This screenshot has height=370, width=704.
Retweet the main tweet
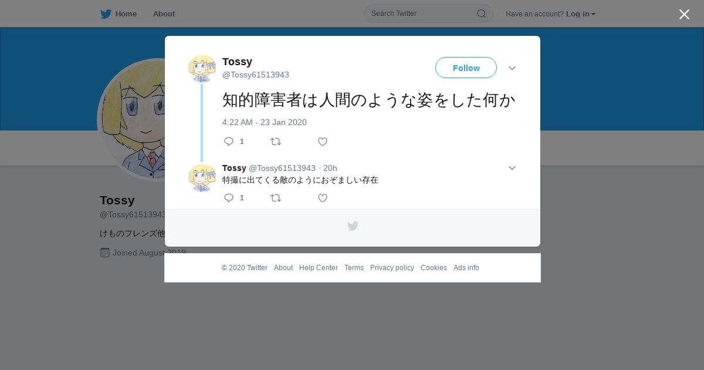coord(276,142)
